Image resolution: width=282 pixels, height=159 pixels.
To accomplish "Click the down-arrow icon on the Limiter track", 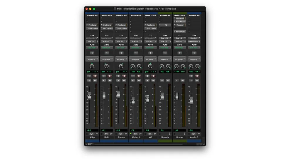I will tap(184, 134).
